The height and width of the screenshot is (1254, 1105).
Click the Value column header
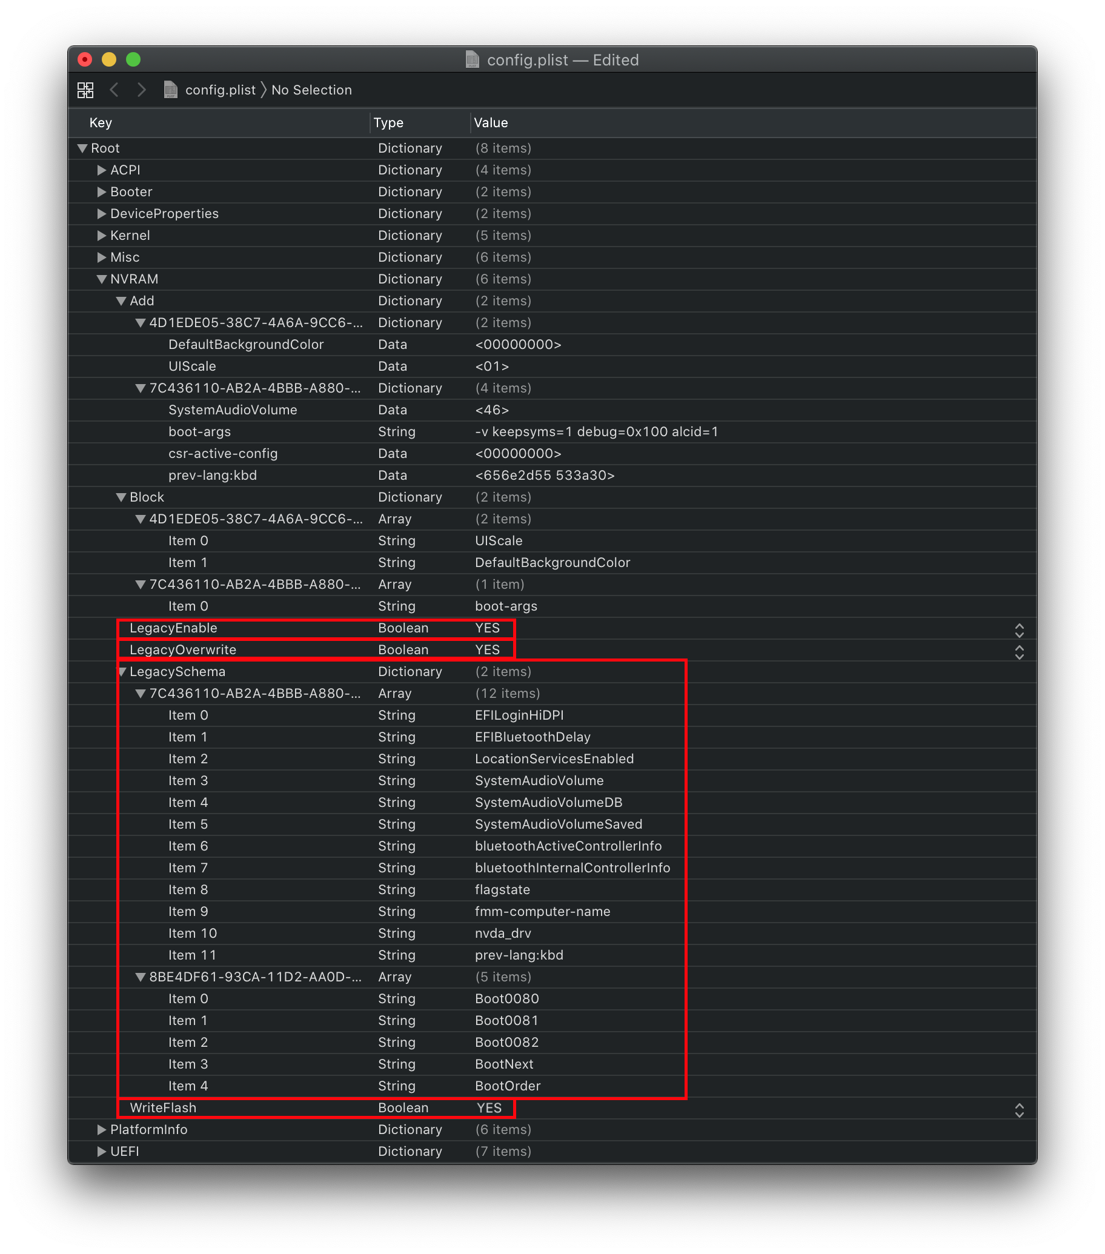[491, 123]
